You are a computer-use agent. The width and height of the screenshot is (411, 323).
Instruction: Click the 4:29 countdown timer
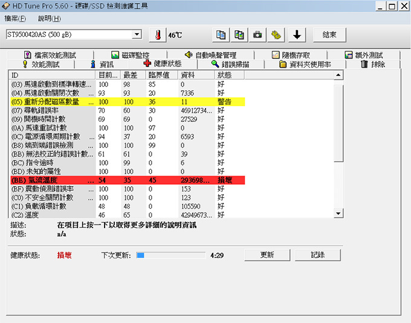tap(217, 255)
